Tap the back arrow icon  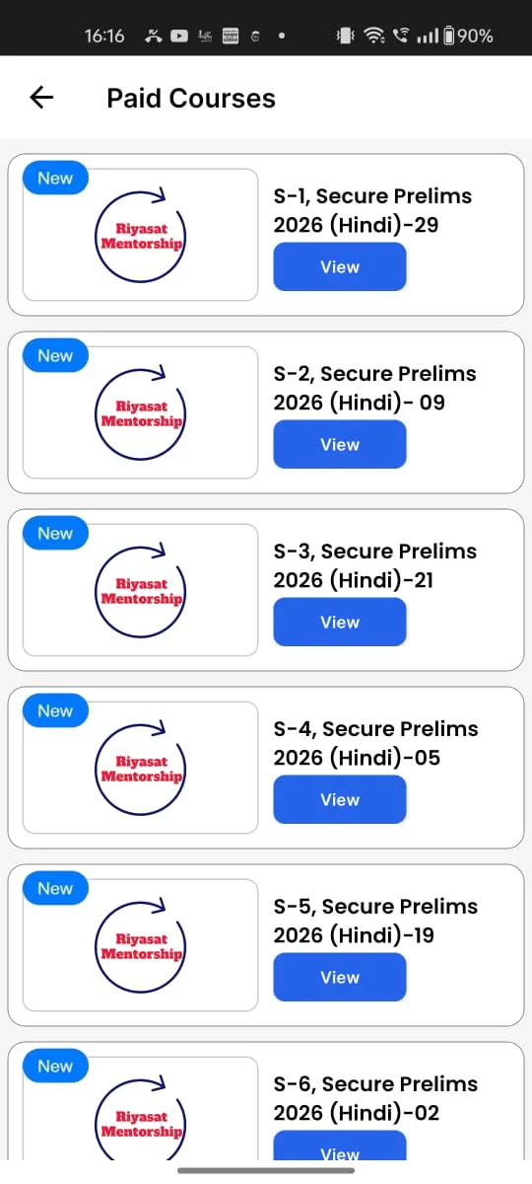[41, 98]
